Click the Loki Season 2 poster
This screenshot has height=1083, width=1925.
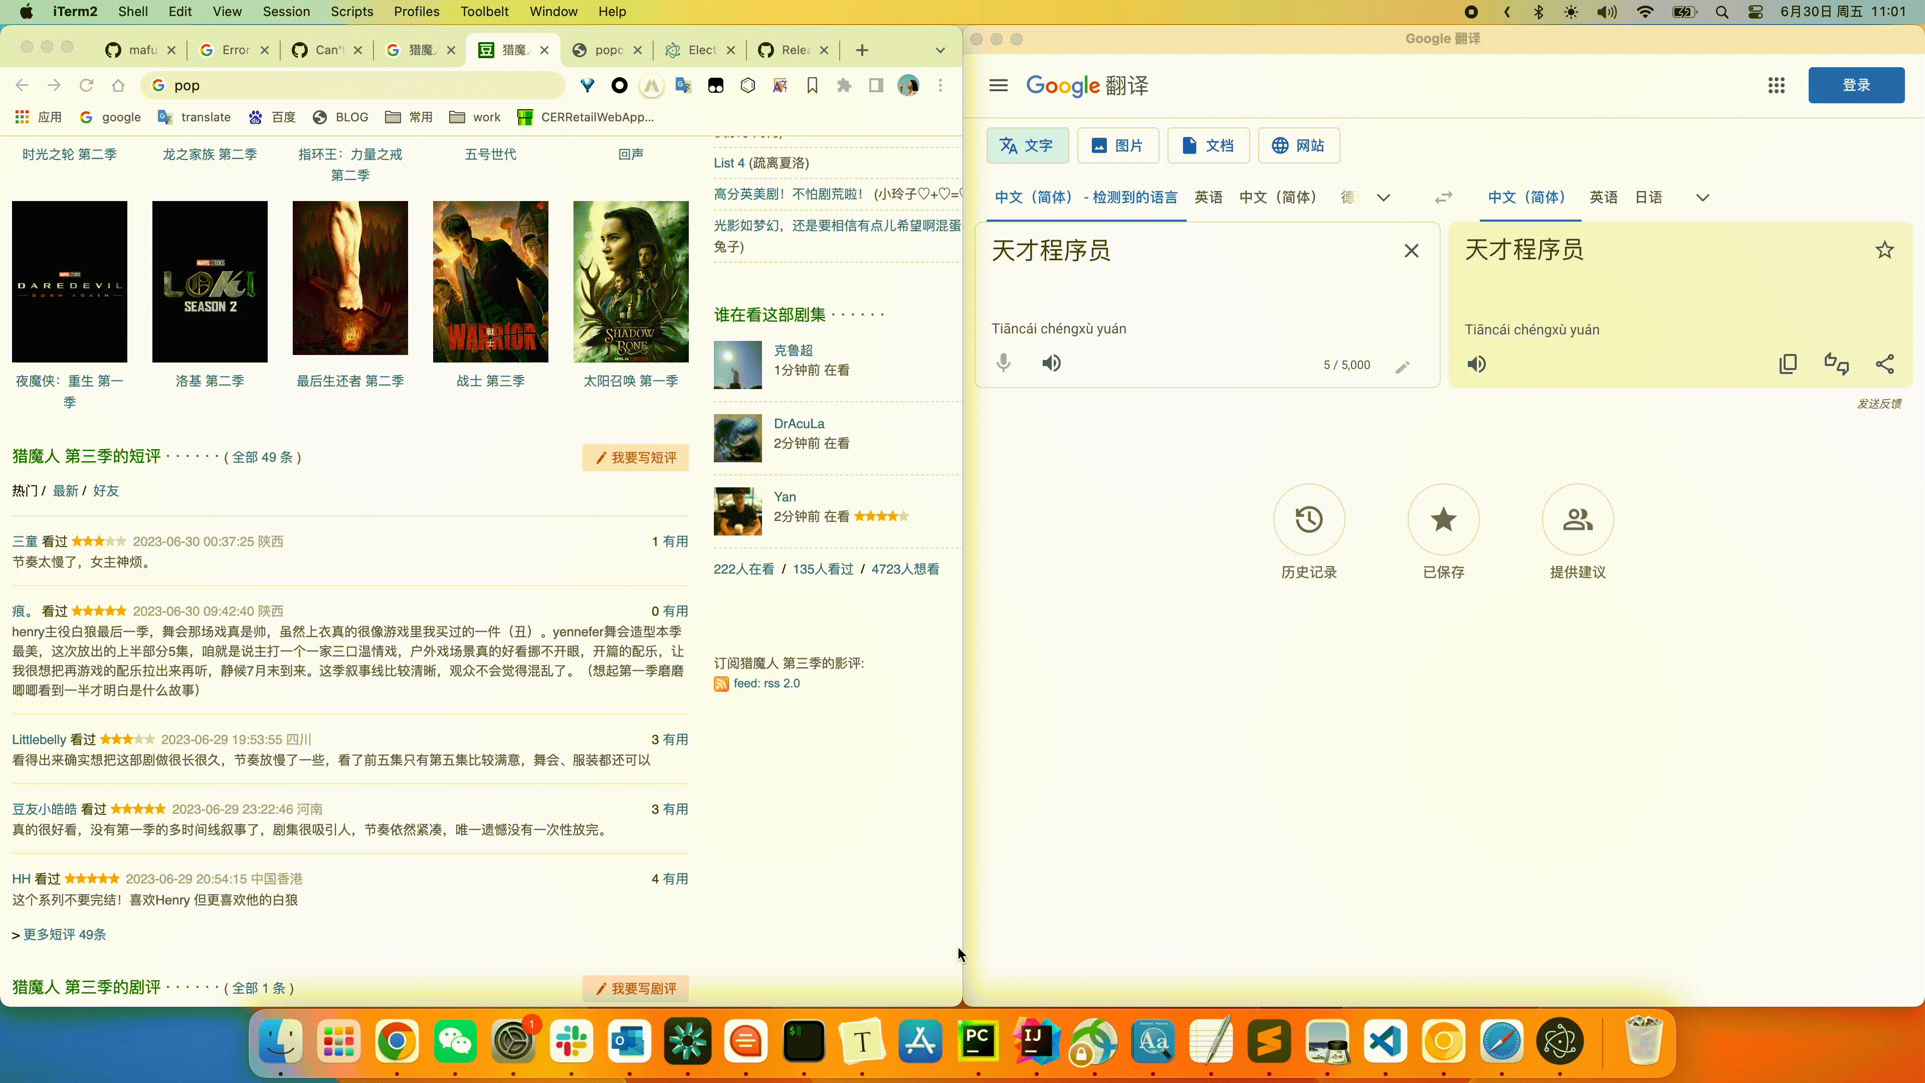[x=210, y=282]
